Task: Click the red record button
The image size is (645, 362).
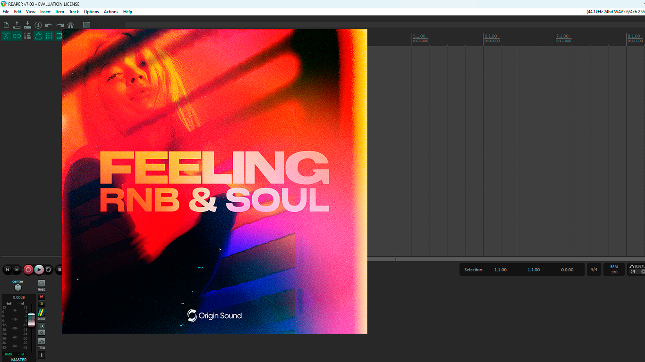Action: click(x=28, y=270)
